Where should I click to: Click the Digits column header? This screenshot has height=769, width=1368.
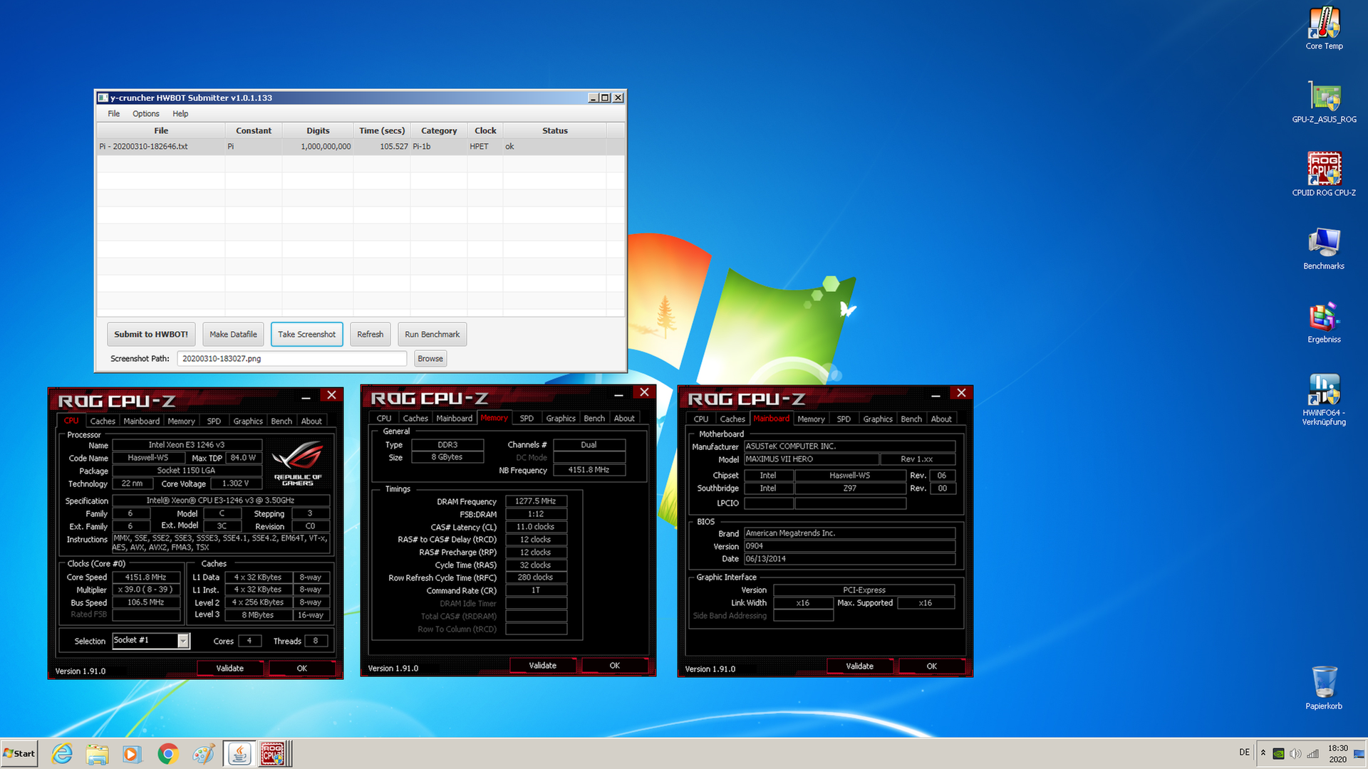click(x=318, y=131)
